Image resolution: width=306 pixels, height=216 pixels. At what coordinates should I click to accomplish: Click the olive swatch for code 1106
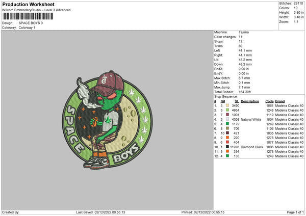(227, 128)
